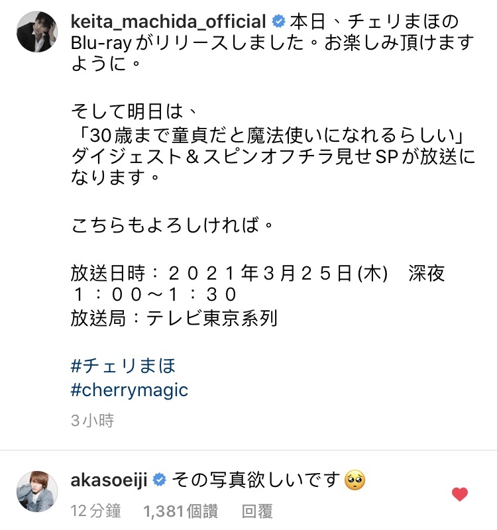Tap the こちらもよろしければ sentence
Image resolution: width=497 pixels, height=530 pixels.
pyautogui.click(x=172, y=225)
